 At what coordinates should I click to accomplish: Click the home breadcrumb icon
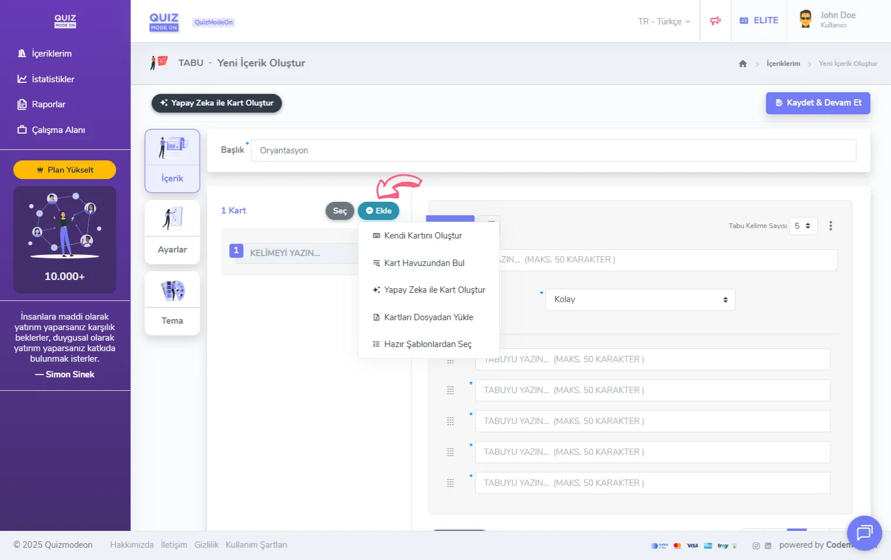tap(742, 64)
